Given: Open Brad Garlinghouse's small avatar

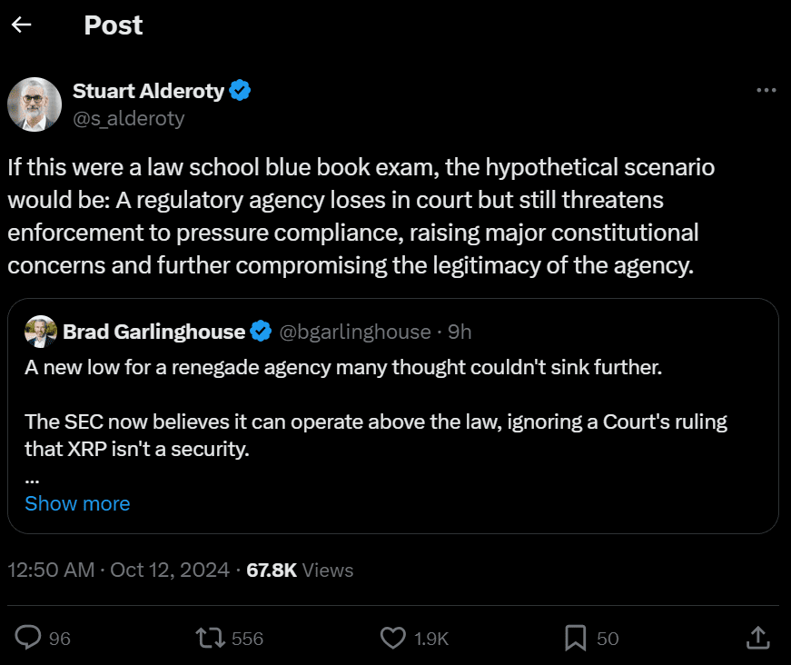Looking at the screenshot, I should point(41,332).
